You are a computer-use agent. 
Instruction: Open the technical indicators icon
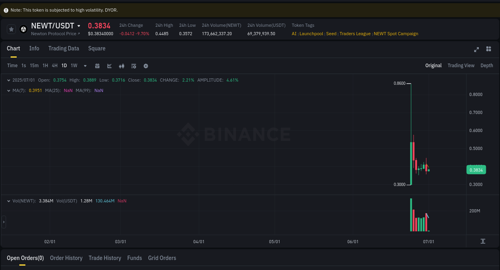pyautogui.click(x=134, y=66)
